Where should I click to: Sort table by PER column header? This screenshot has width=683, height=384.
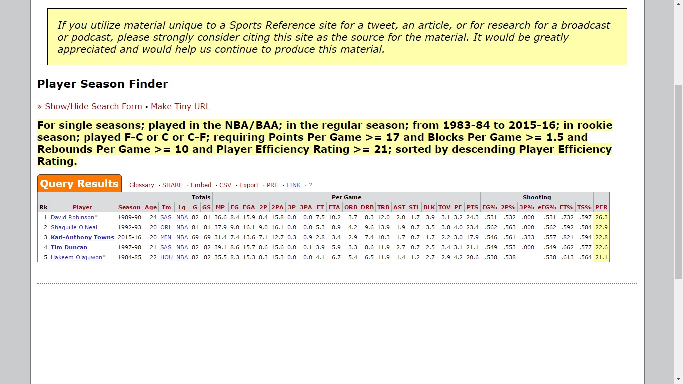601,207
